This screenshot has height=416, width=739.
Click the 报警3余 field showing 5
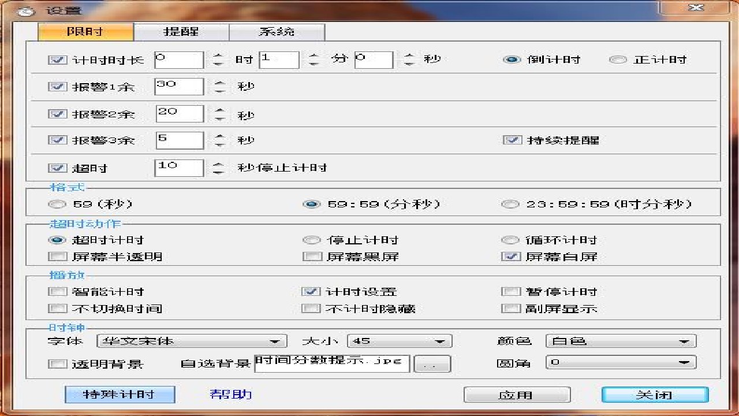click(180, 140)
